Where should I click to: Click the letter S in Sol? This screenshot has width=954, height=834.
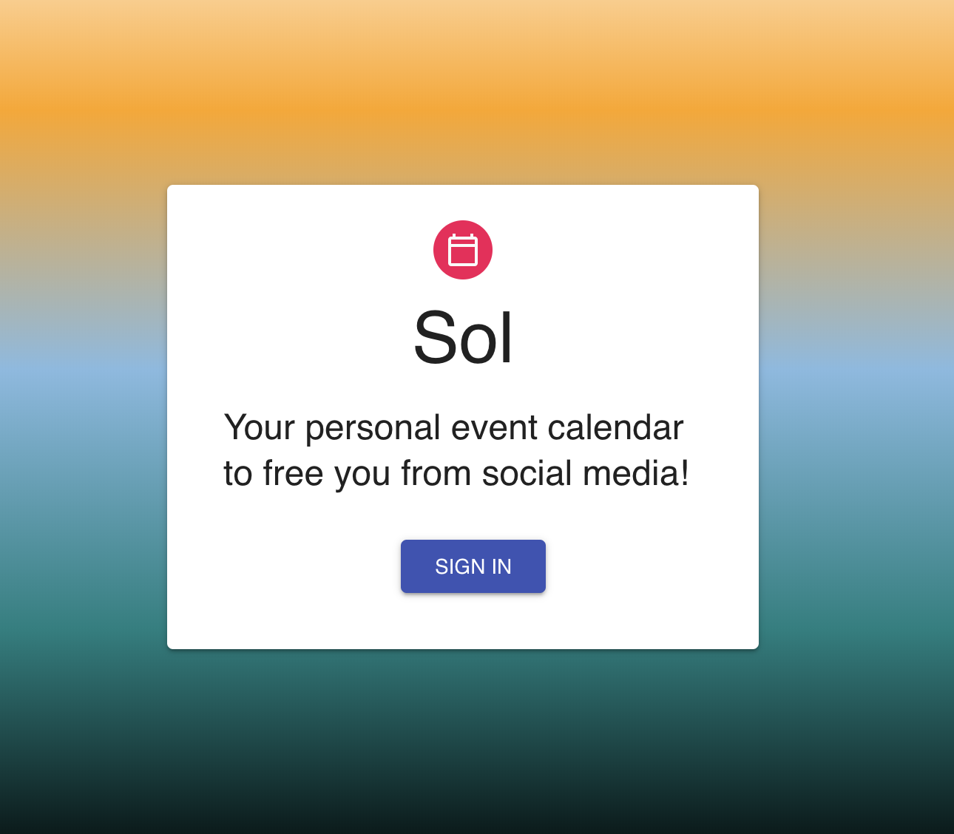click(434, 339)
